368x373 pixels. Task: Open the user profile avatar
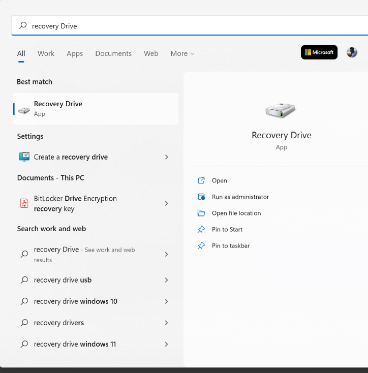[352, 52]
